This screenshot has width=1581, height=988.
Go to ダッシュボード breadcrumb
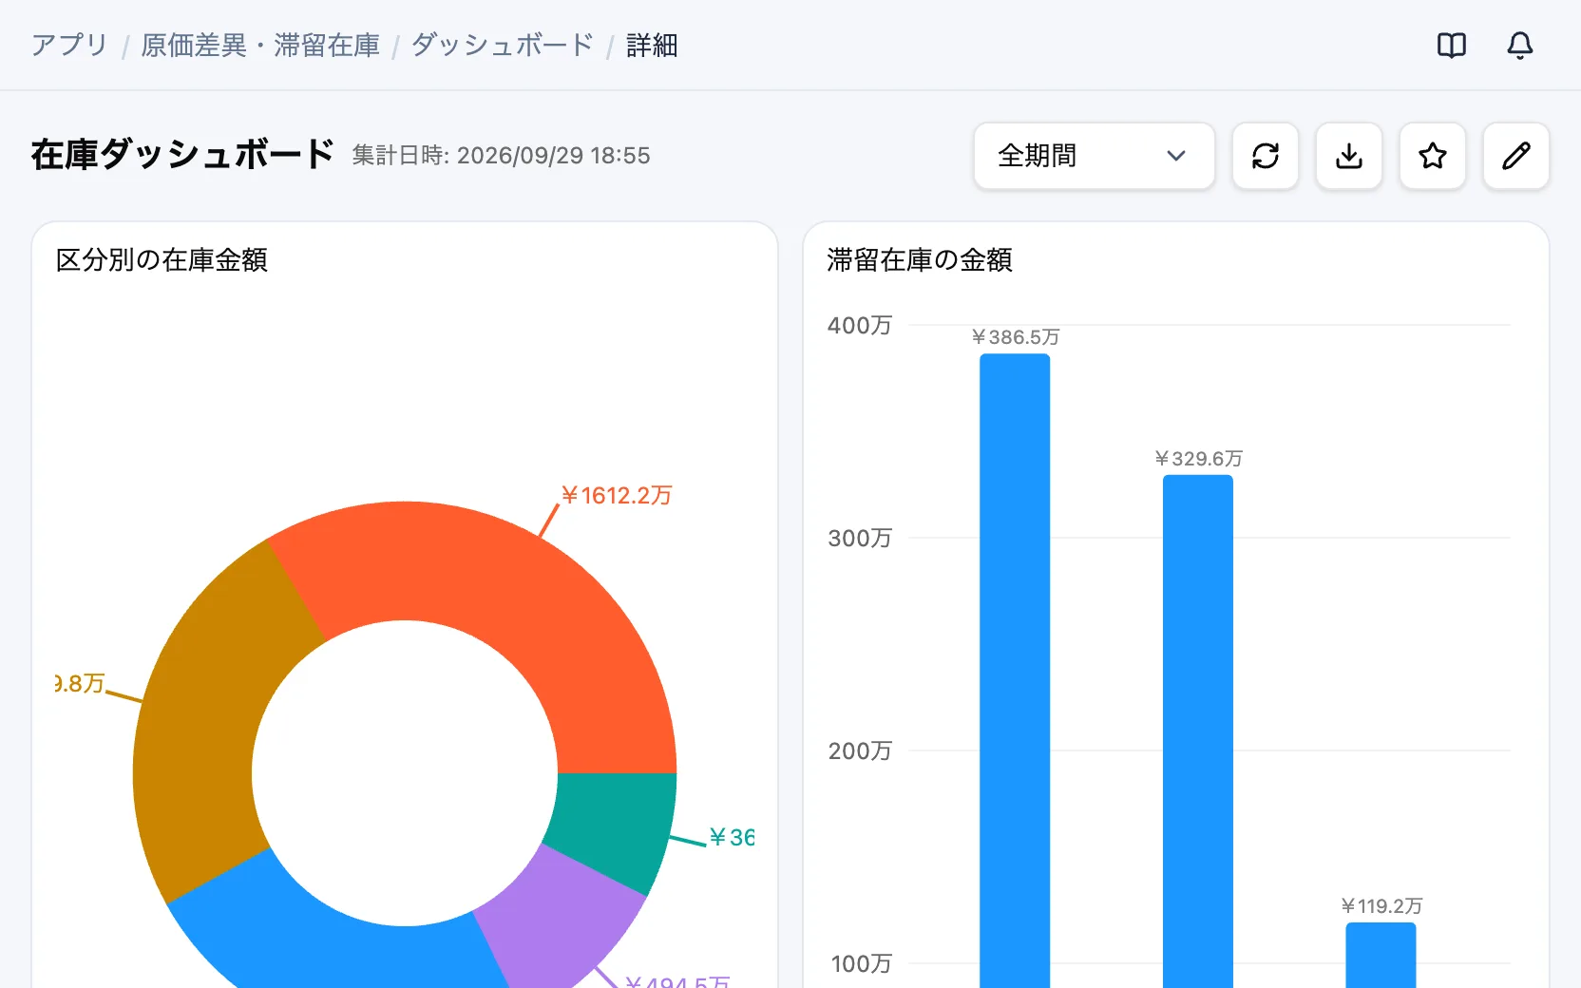503,45
